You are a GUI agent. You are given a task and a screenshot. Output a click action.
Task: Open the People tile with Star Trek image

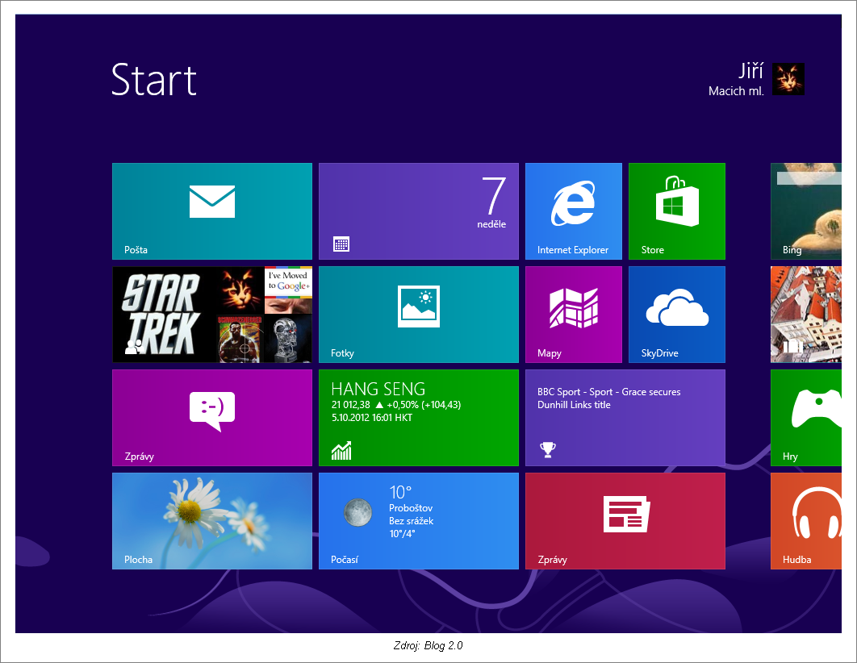[x=211, y=314]
